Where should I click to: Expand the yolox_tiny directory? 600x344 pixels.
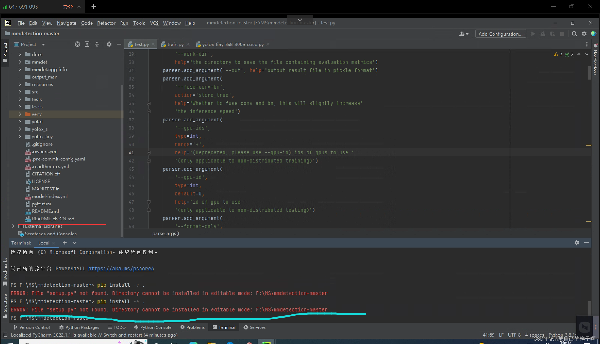point(20,136)
